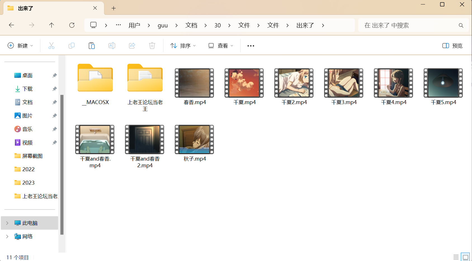Unpin 桌面 via its pin icon
Image resolution: width=472 pixels, height=261 pixels.
tap(55, 75)
